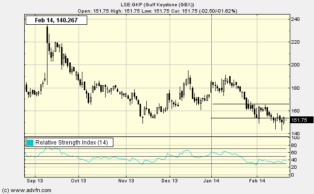Click the 220 price axis label
Screen dimensions: 314x194
pos(296,42)
